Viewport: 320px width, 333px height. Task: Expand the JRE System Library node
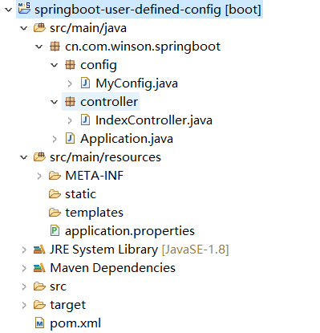click(x=24, y=250)
